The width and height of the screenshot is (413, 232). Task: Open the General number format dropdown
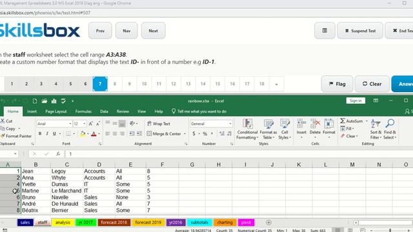point(230,124)
